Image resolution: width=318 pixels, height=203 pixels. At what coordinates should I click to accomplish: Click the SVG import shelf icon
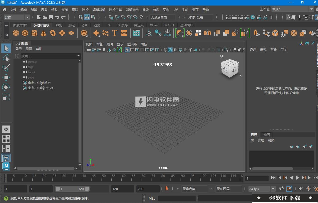(124, 33)
